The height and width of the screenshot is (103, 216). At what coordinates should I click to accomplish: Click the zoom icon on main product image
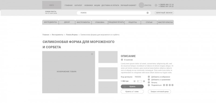(x=92, y=54)
